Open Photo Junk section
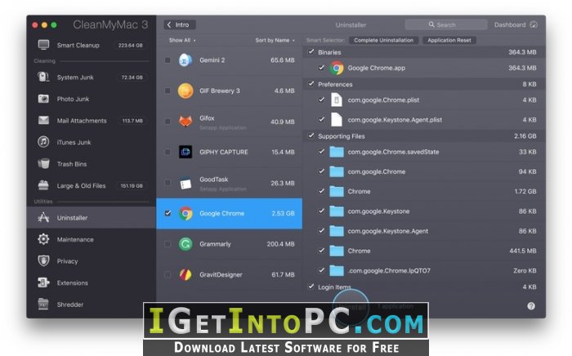This screenshot has height=356, width=572. pyautogui.click(x=92, y=99)
